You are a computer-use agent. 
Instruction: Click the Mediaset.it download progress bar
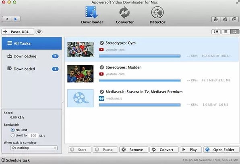point(140,105)
